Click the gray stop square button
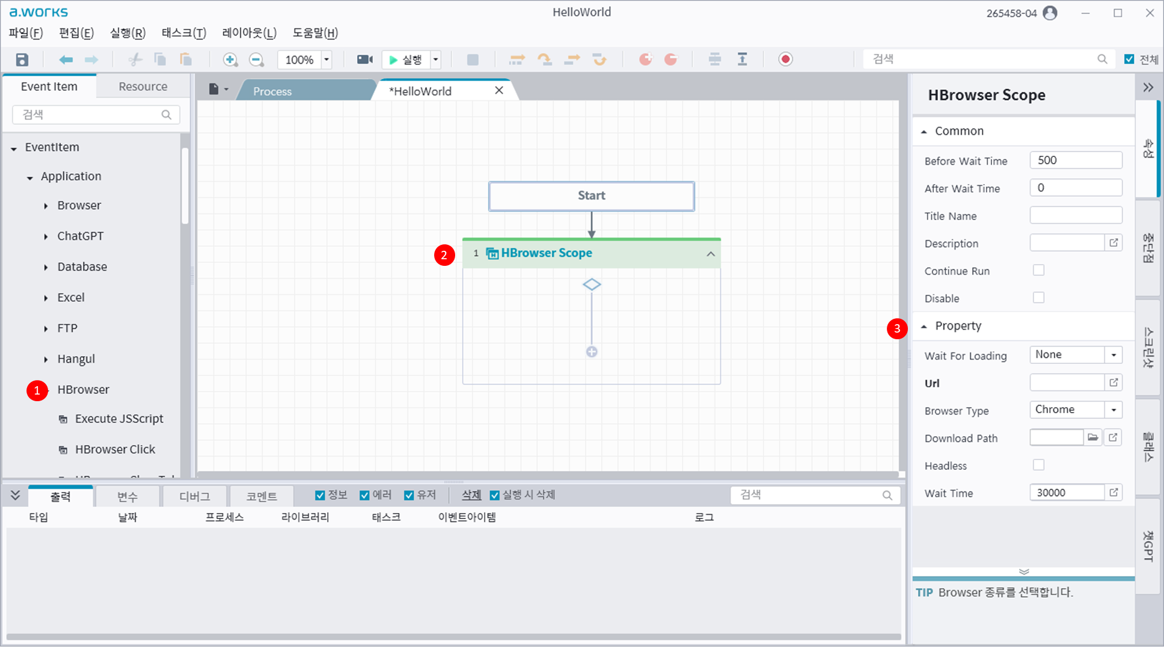Image resolution: width=1164 pixels, height=658 pixels. 473,60
